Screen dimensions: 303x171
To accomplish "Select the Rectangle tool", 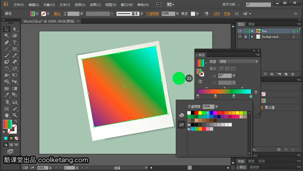I will coord(15,49).
